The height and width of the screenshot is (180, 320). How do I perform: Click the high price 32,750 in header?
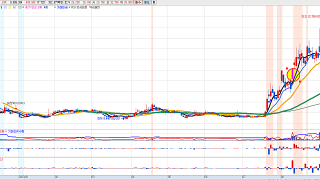(x=114, y=2)
